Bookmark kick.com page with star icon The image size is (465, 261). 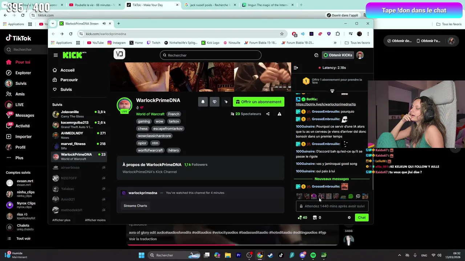(x=282, y=34)
